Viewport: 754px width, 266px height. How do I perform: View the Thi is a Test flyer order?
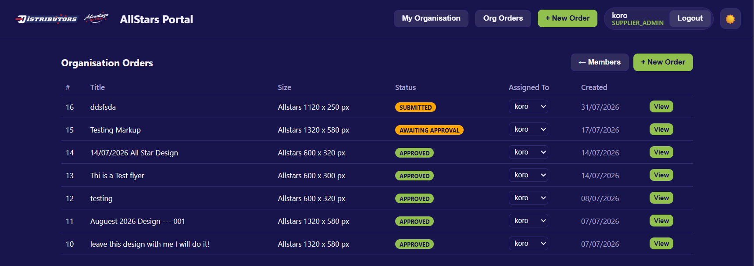point(661,175)
